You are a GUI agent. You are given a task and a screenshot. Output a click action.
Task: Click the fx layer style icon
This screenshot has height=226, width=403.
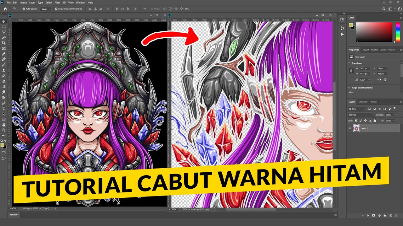(368, 216)
